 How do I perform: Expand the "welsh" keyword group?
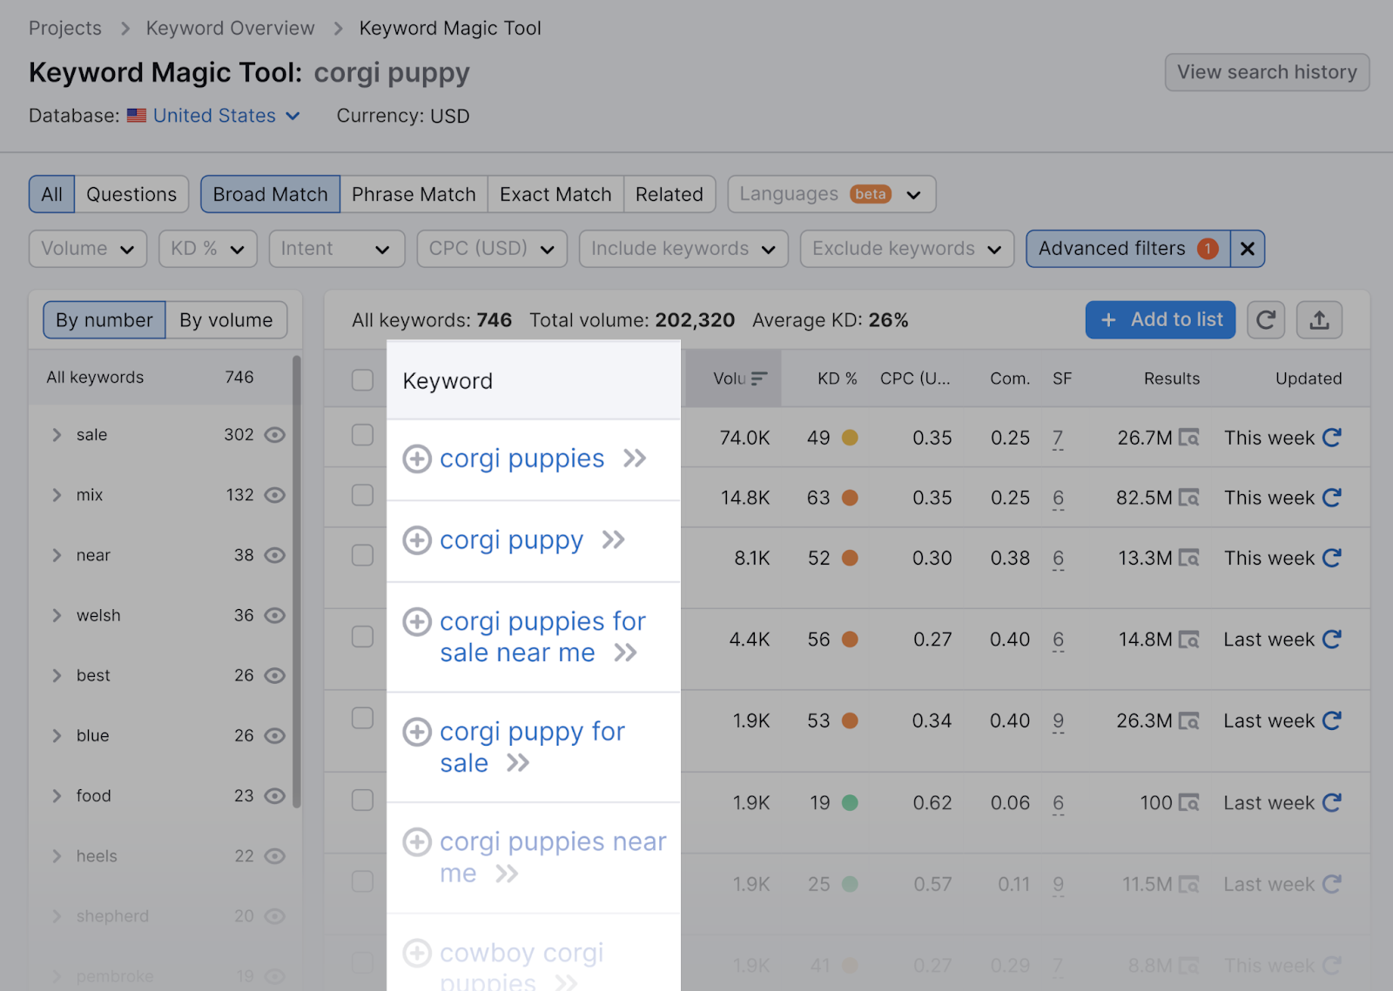(x=56, y=615)
